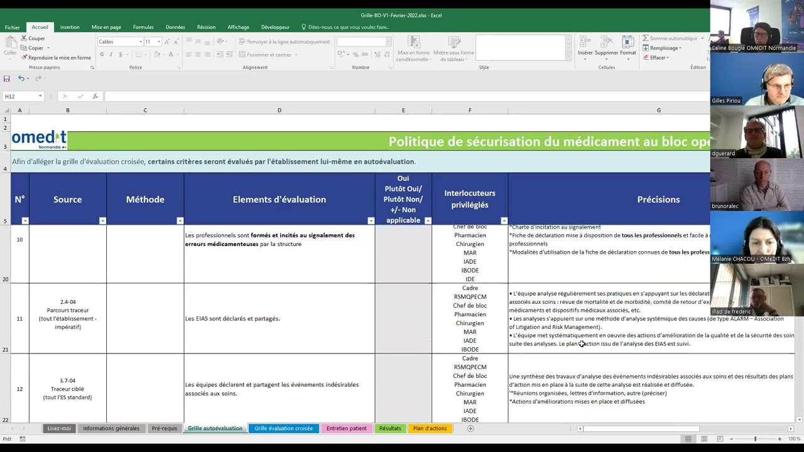Open the filter dropdown on the Source column

click(x=102, y=221)
